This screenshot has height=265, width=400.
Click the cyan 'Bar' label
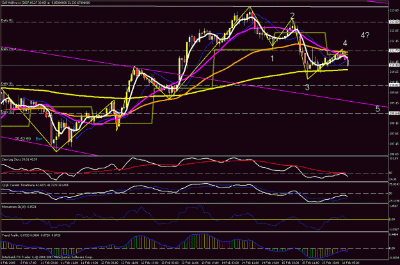click(38, 139)
